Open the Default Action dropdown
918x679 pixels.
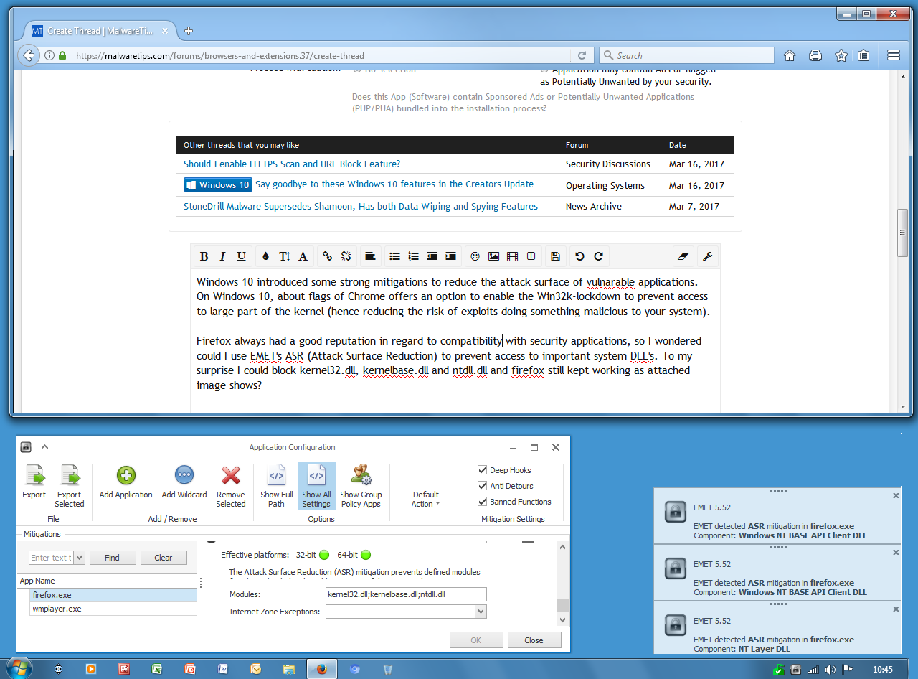426,499
